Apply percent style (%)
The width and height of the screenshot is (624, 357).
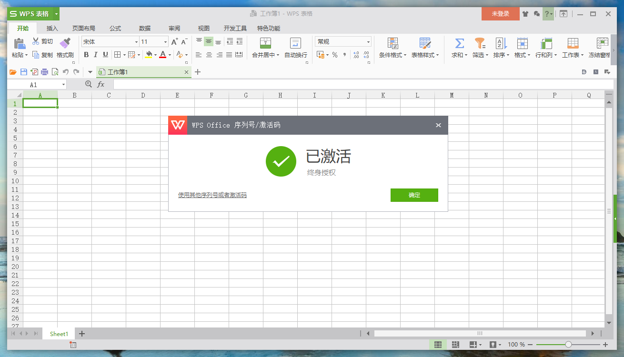click(x=335, y=55)
